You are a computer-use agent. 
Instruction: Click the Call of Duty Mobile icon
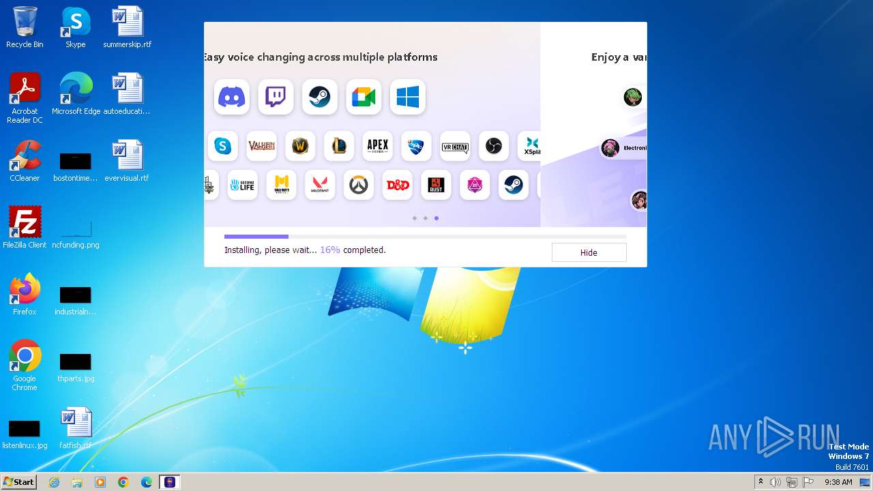point(281,185)
